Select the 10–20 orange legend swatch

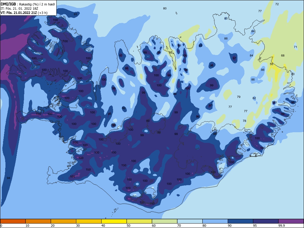point(38,221)
